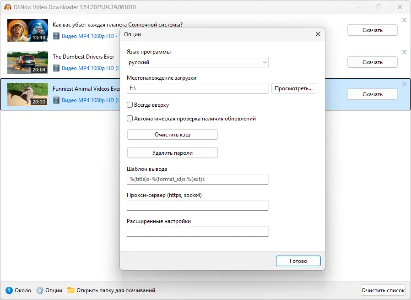Remove The Dumbest Drivers Ever item with X
This screenshot has width=411, height=300.
click(404, 52)
